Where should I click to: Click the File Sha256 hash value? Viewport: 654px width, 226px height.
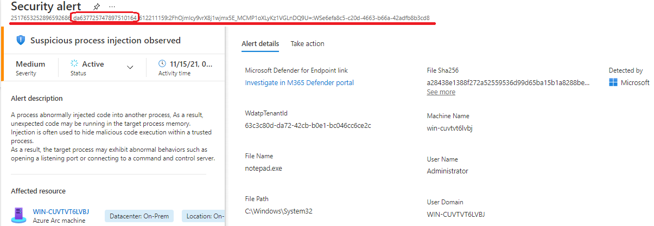tap(507, 83)
